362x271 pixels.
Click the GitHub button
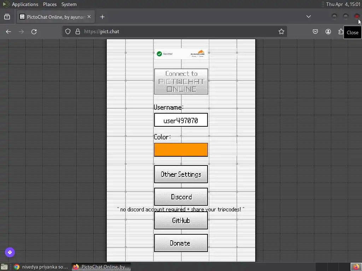pos(181,221)
